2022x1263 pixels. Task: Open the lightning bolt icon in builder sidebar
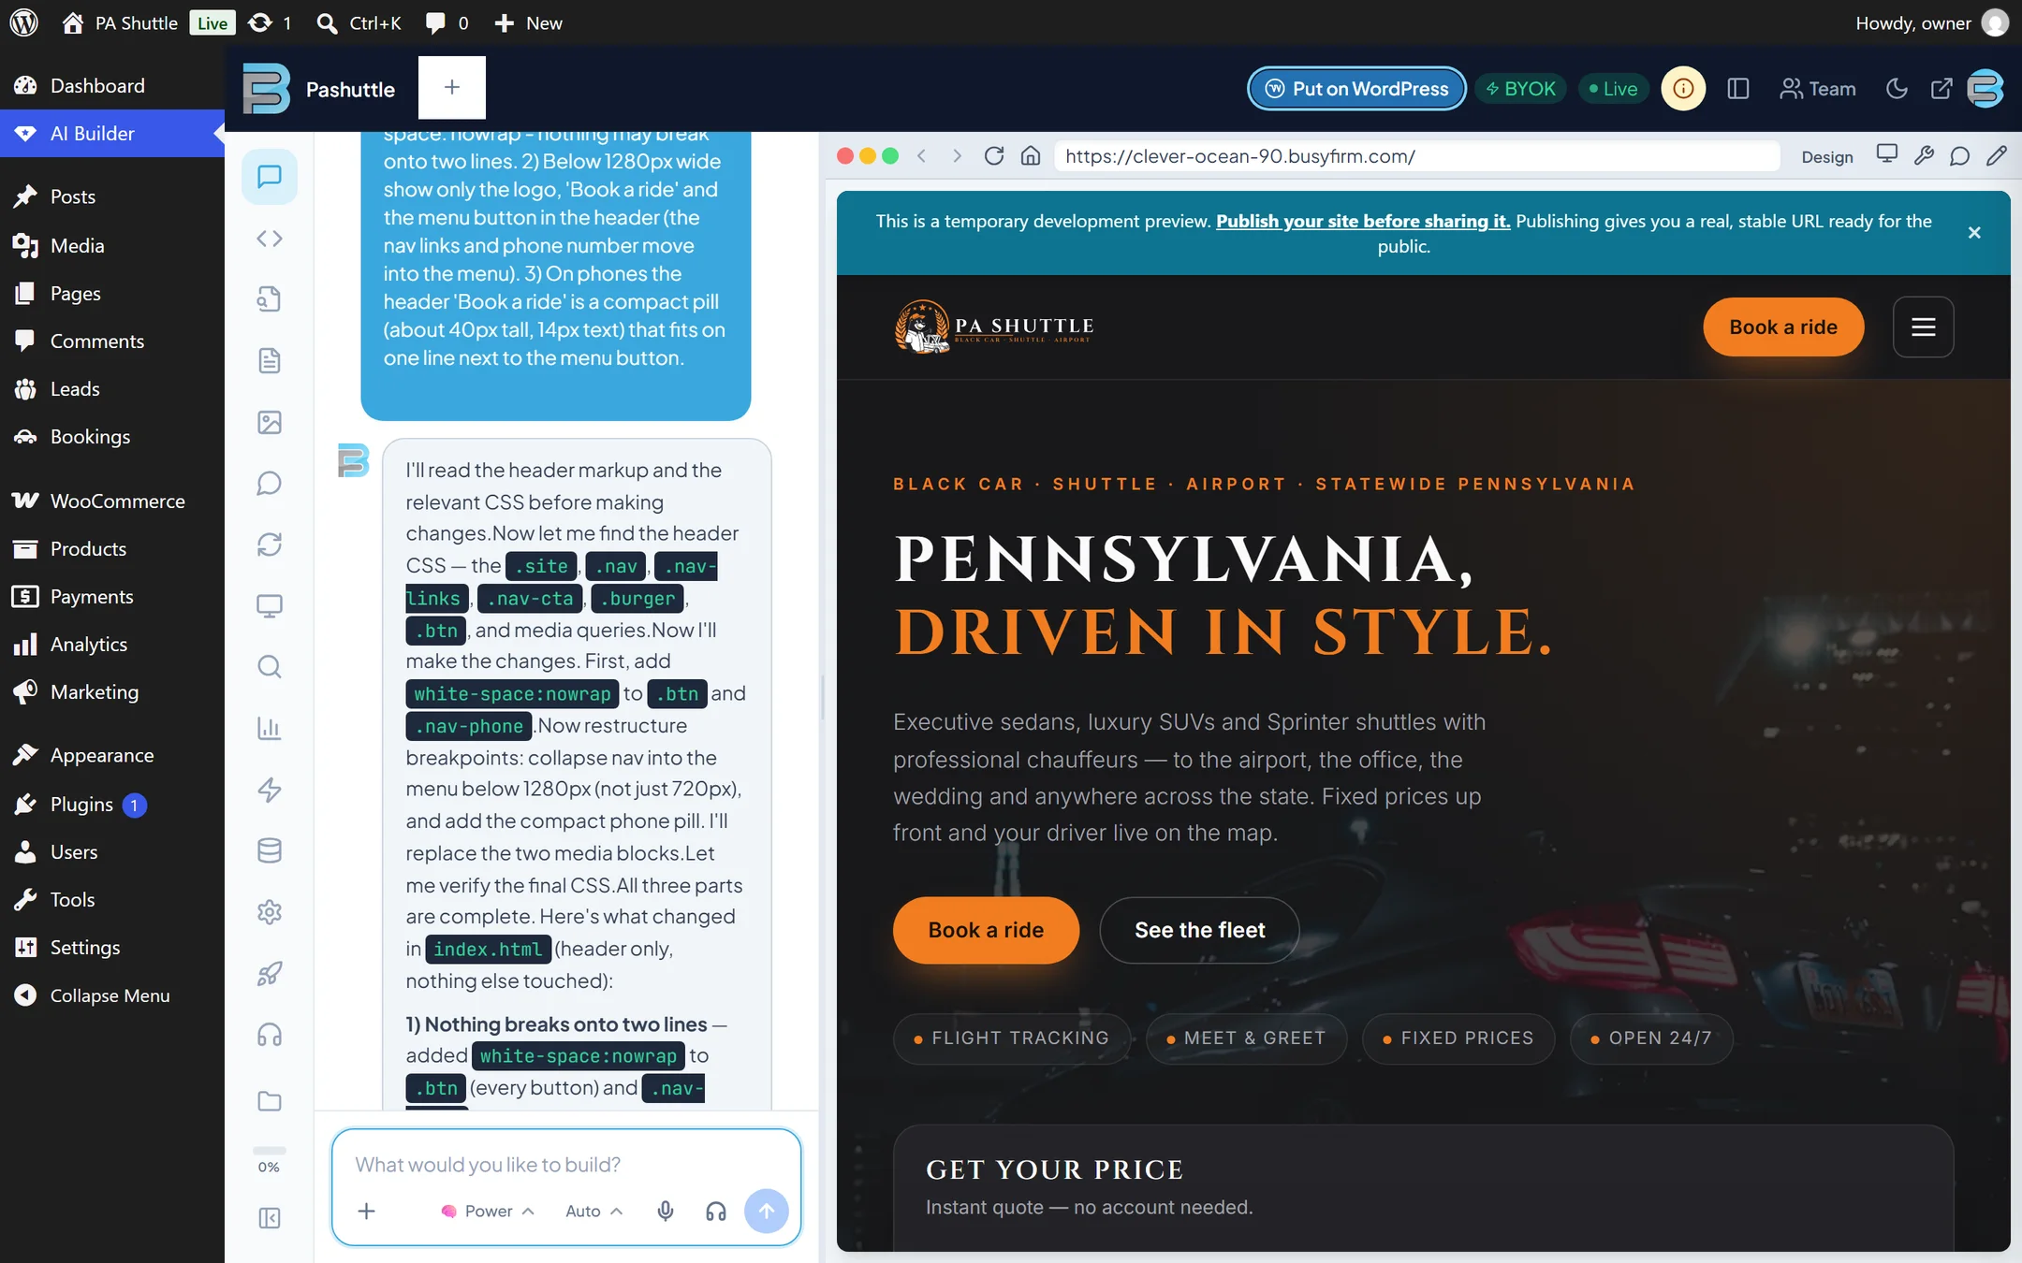[270, 790]
